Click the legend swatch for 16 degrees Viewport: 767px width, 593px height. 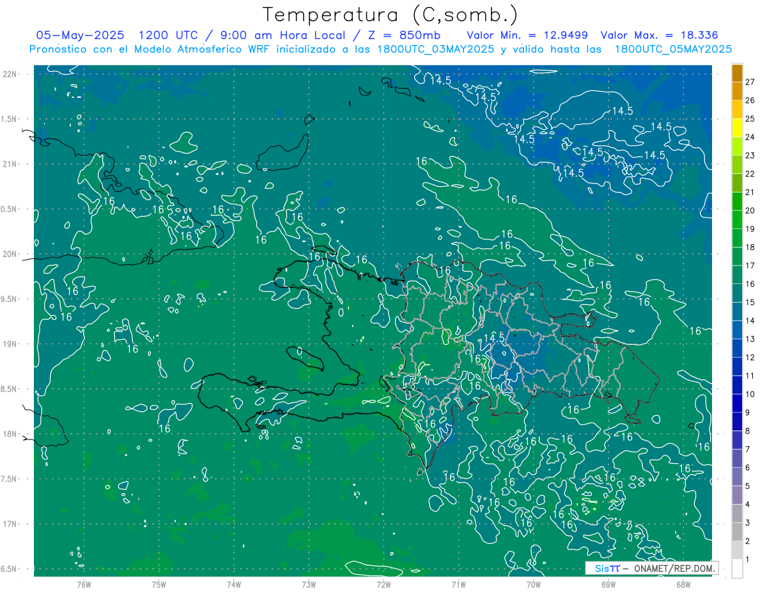click(737, 275)
